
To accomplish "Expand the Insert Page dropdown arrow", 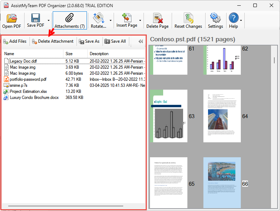I will (x=140, y=21).
